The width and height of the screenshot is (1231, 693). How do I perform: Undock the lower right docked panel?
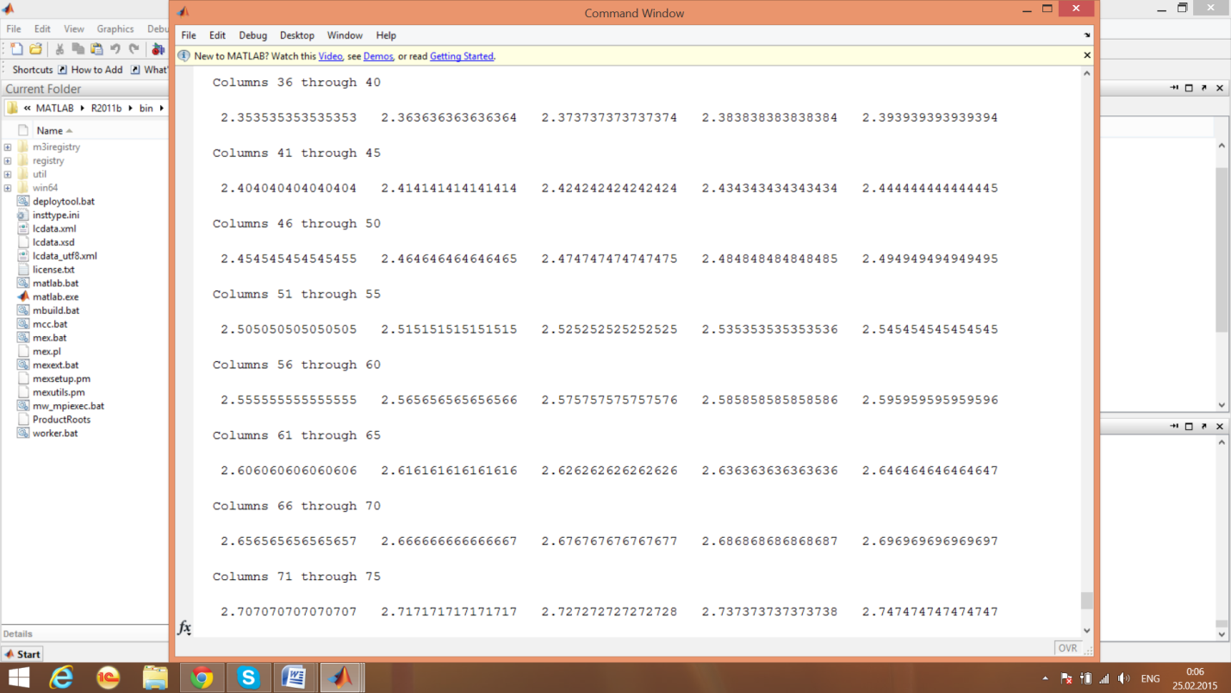point(1204,426)
